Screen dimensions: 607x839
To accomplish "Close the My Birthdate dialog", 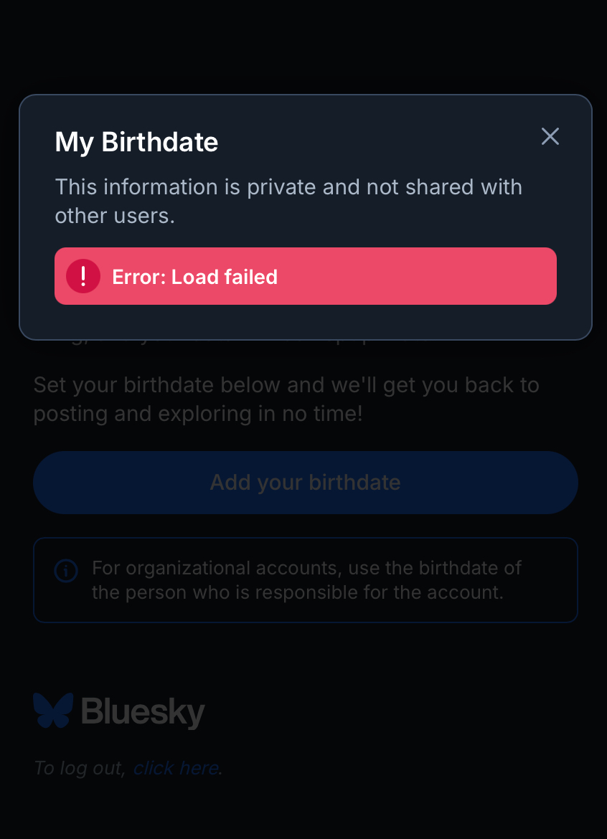I will [550, 136].
